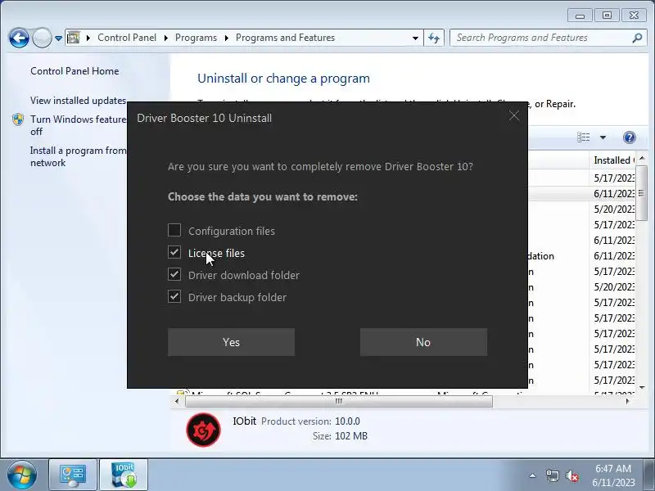Click the Windows shield icon in sidebar

[x=17, y=119]
